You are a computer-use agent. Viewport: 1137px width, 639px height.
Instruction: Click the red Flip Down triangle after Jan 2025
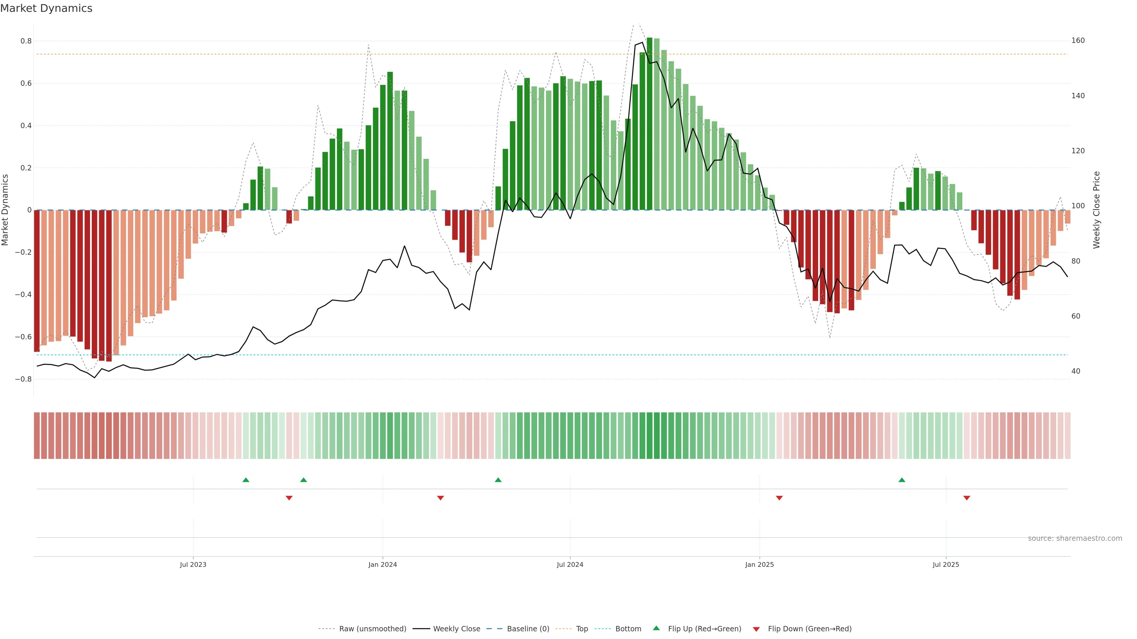[x=779, y=498]
